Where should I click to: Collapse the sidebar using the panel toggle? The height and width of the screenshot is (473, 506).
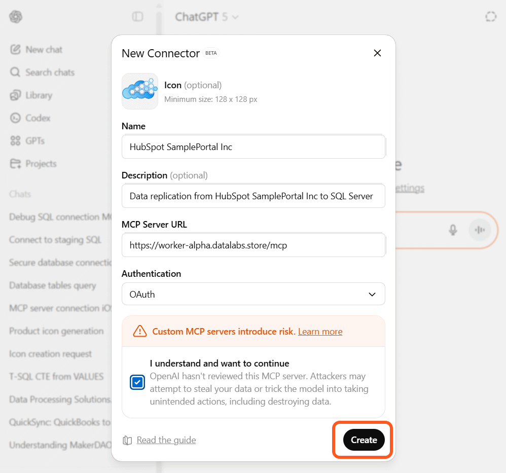pos(137,16)
